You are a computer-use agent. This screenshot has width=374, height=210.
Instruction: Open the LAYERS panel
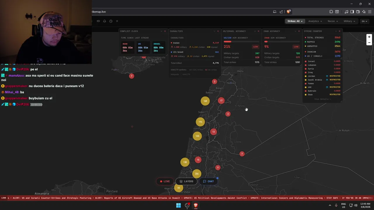pyautogui.click(x=186, y=181)
